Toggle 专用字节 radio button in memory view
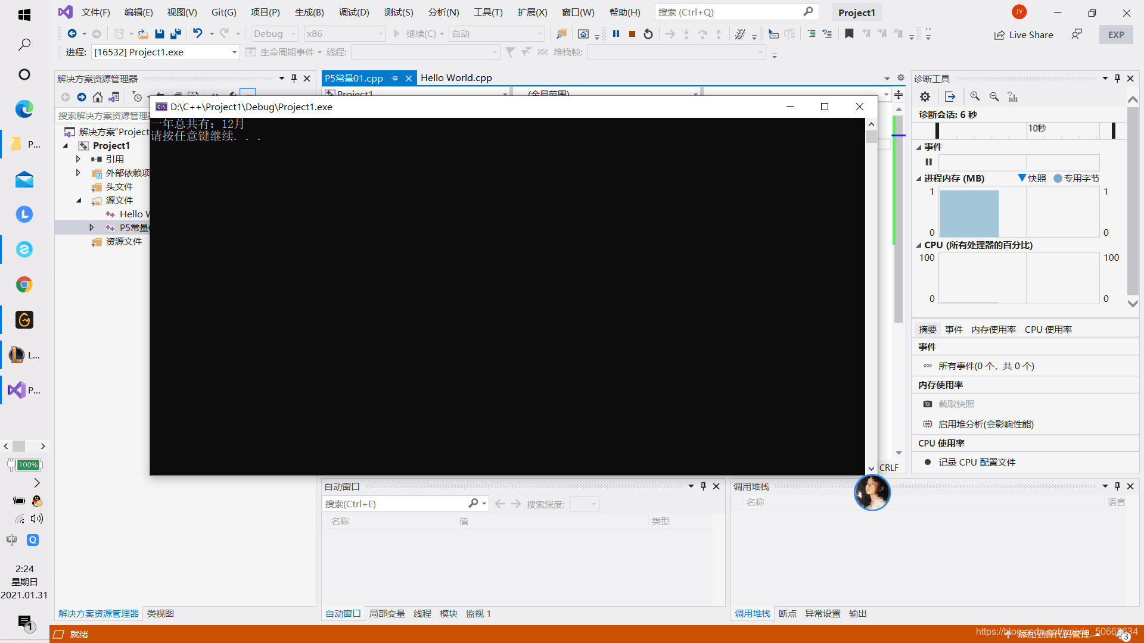 point(1059,178)
